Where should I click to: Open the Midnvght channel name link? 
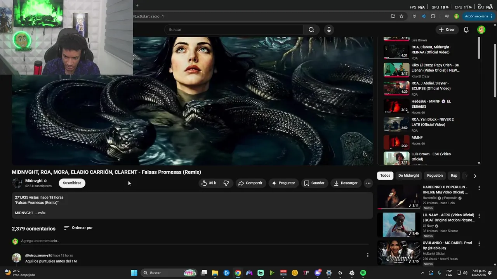pyautogui.click(x=34, y=181)
